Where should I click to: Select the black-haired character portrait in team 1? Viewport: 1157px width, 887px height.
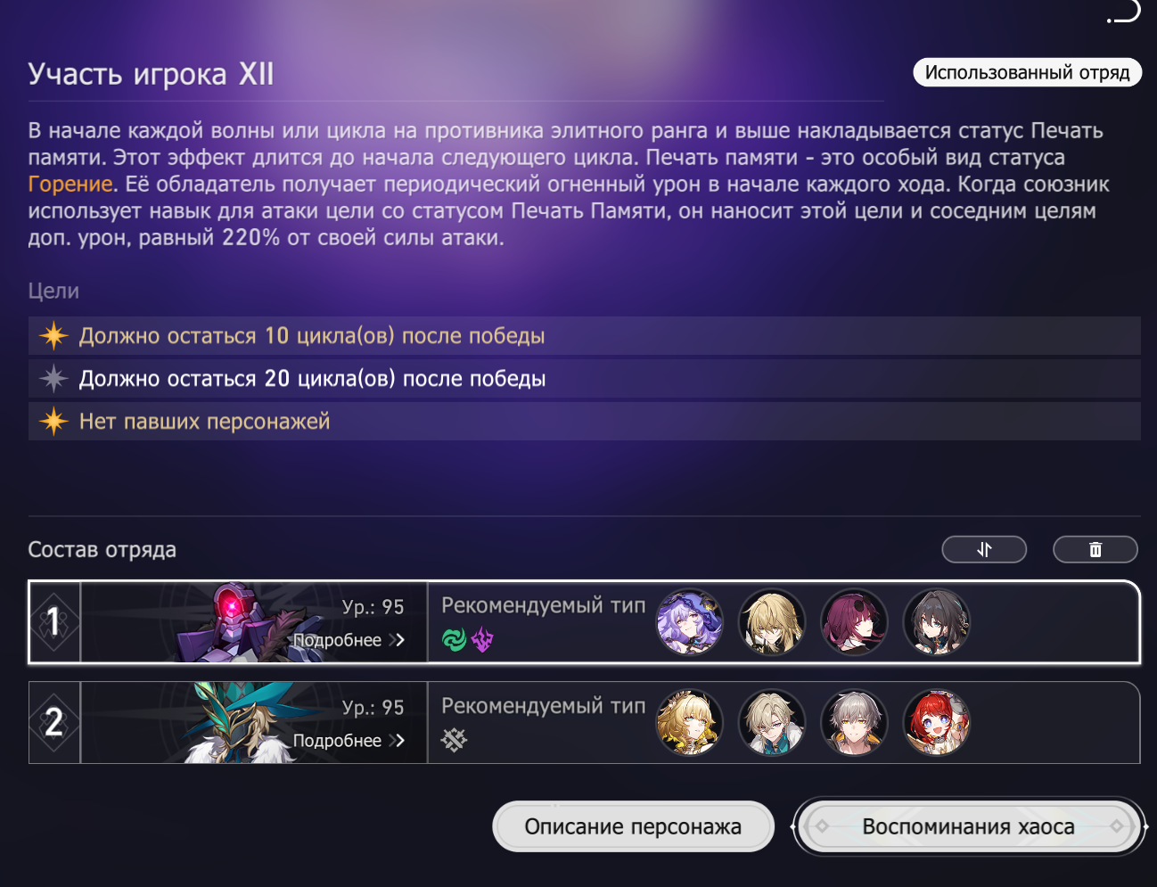click(937, 621)
